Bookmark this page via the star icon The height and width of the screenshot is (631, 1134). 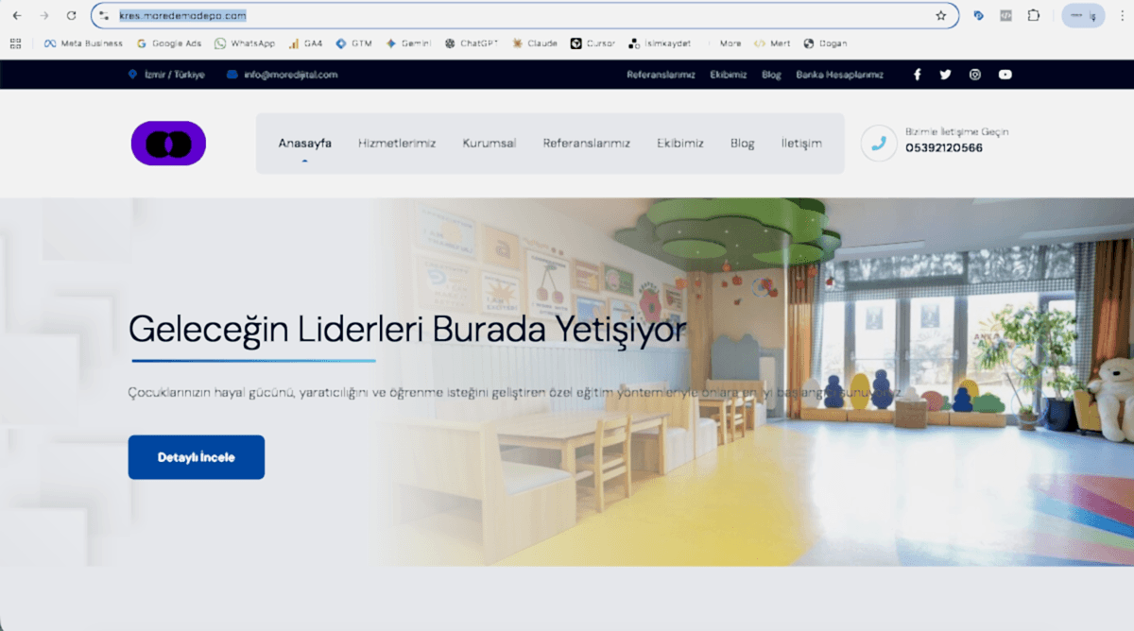(941, 15)
